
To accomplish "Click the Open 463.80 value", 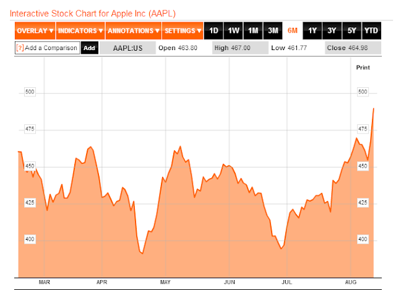I will pyautogui.click(x=178, y=48).
